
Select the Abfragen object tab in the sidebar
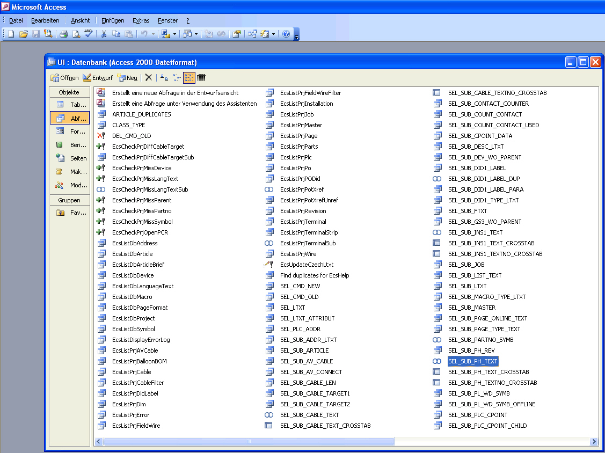tap(69, 118)
